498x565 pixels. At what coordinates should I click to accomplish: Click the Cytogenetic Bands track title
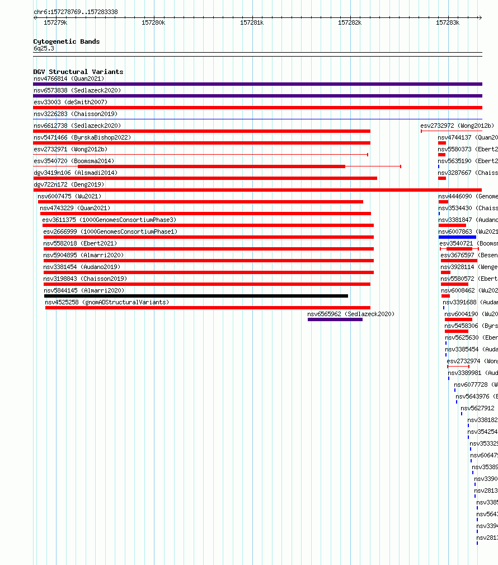[x=67, y=41]
